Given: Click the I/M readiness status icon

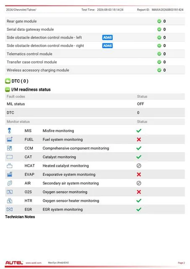Looking at the screenshot, I should point(8,90).
